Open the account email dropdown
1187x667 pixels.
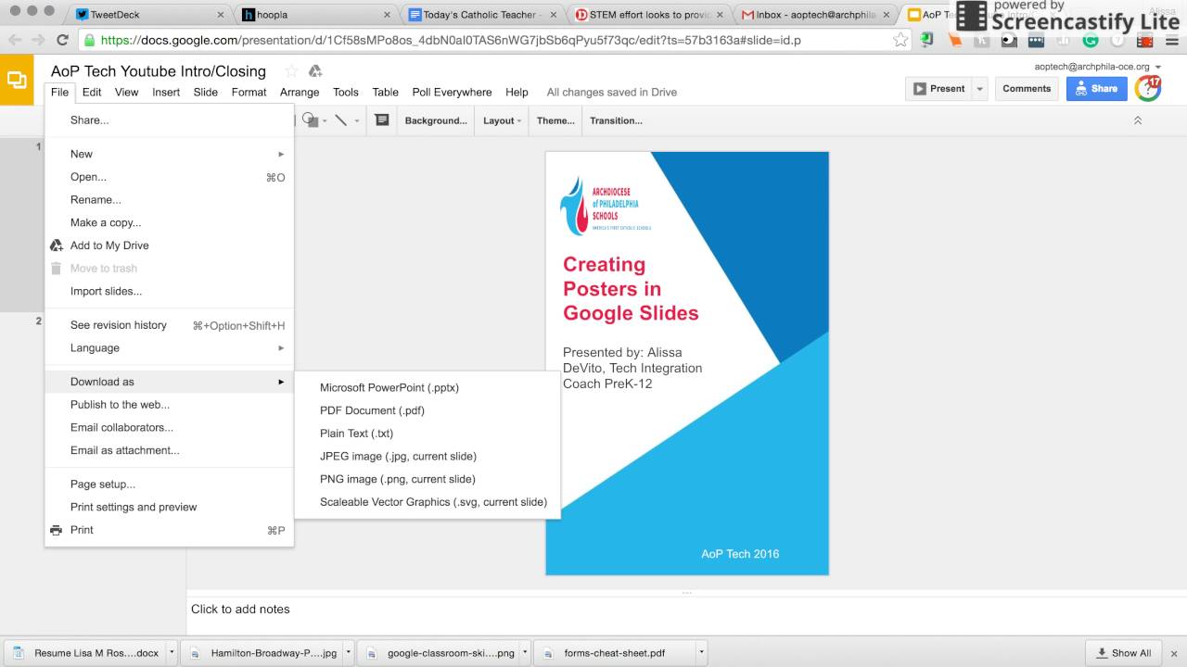[1157, 67]
